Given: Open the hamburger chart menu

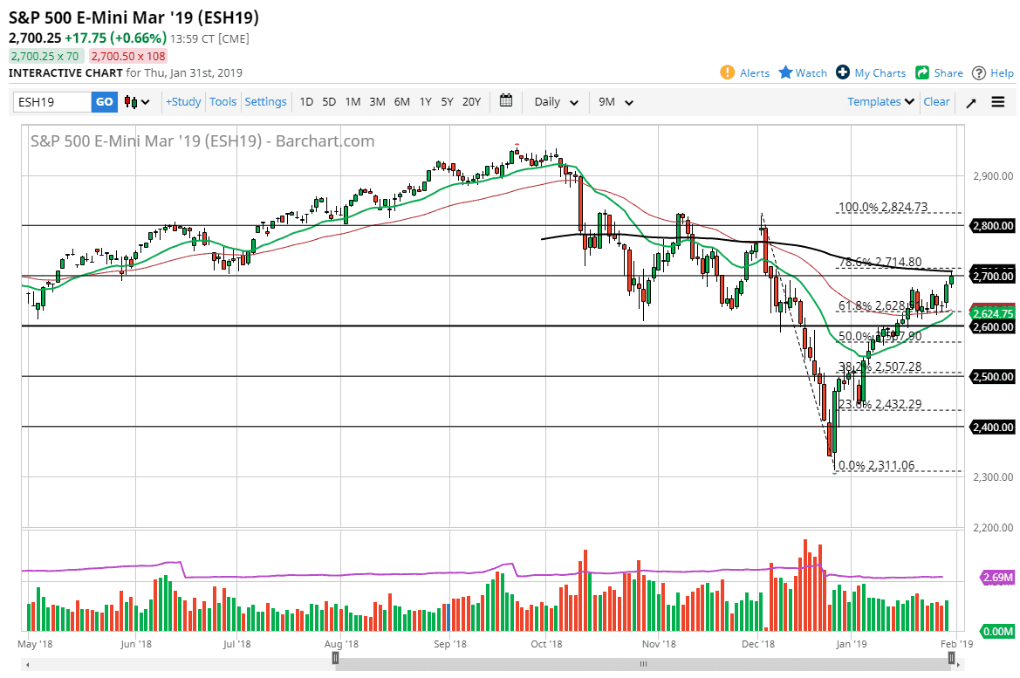Looking at the screenshot, I should [x=997, y=101].
